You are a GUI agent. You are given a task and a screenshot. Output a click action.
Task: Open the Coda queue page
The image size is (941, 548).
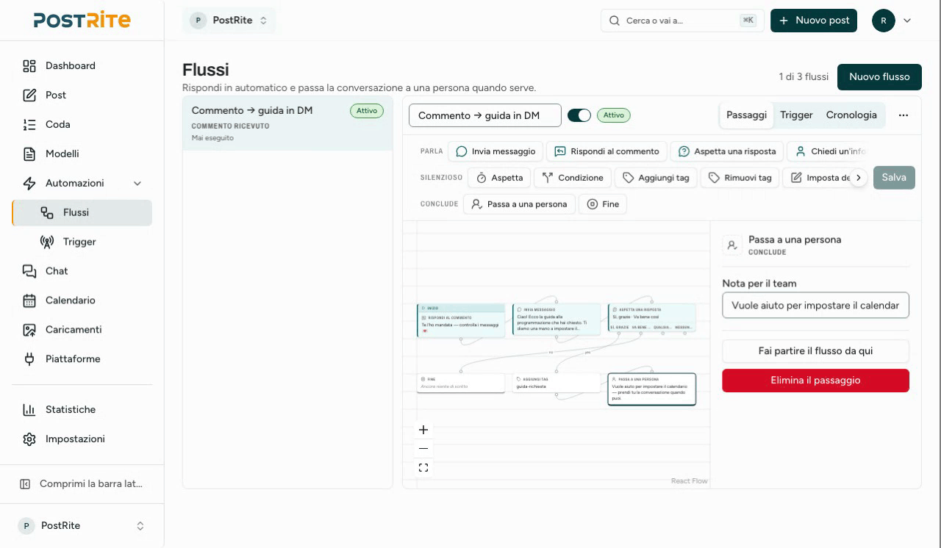(x=82, y=124)
